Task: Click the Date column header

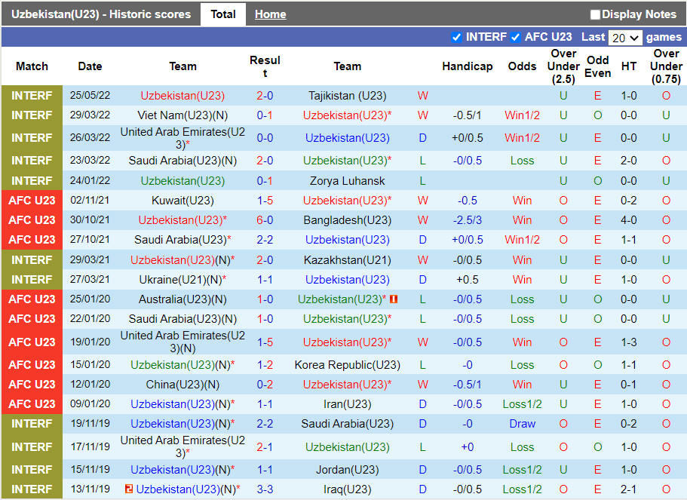Action: pos(90,66)
